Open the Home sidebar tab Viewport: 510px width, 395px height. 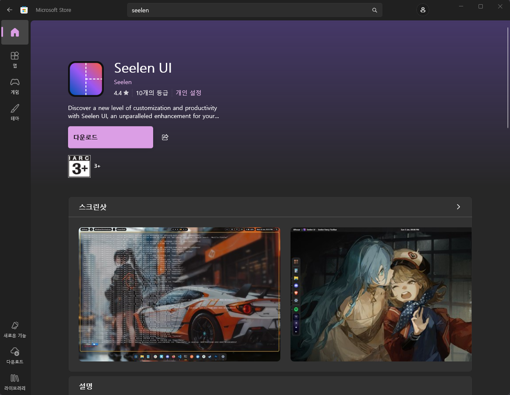(15, 32)
